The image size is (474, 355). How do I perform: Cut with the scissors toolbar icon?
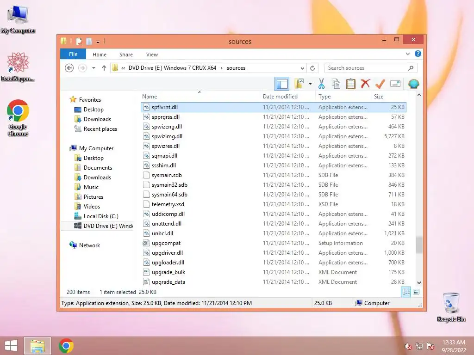tap(321, 84)
